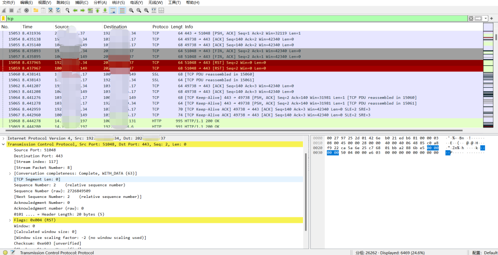
Task: Expand Flags: 0x004 (RST) details
Action: tap(10, 220)
